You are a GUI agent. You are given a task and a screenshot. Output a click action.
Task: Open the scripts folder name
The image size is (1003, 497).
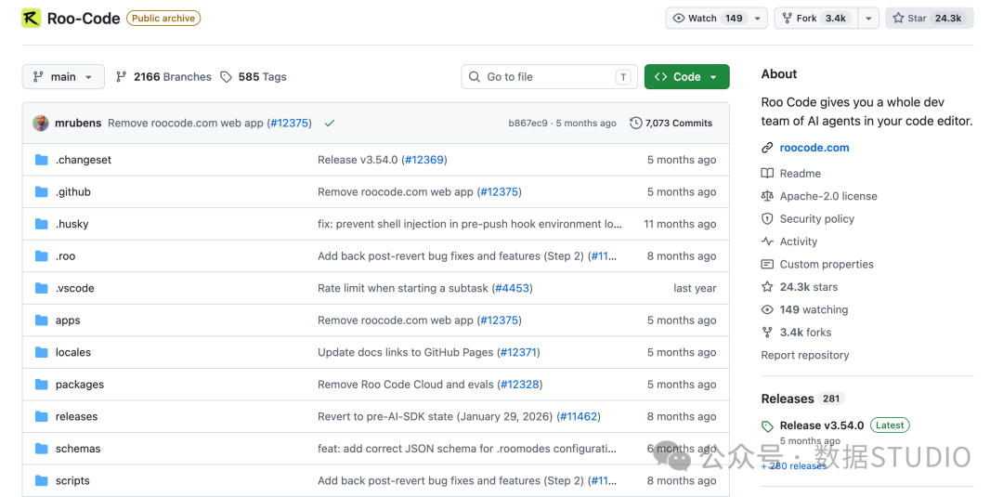tap(72, 480)
